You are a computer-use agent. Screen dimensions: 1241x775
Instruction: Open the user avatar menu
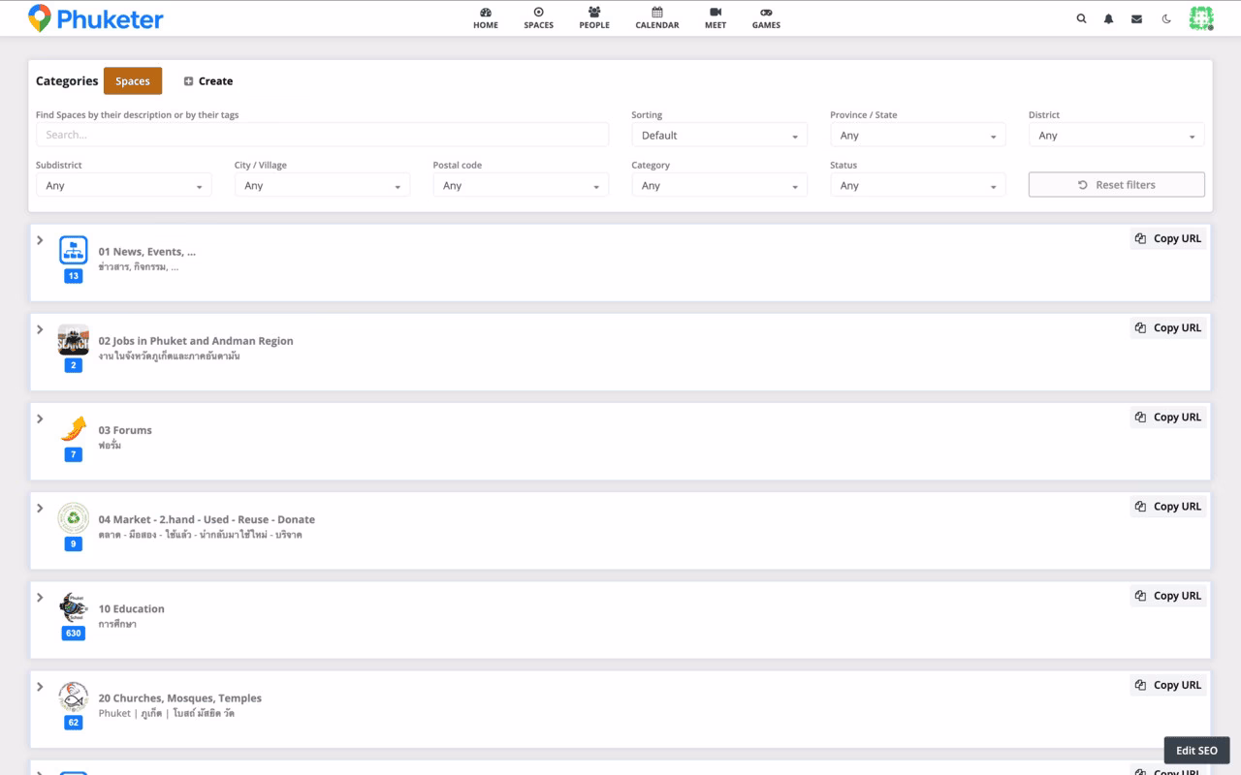pos(1202,18)
